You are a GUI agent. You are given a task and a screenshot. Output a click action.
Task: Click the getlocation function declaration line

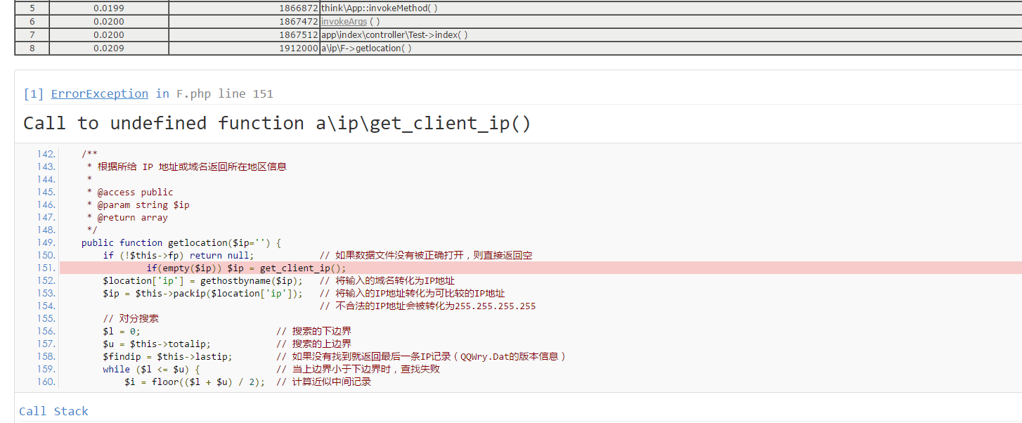coord(181,242)
